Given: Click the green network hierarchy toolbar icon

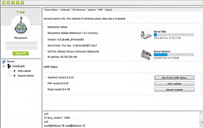Looking at the screenshot, I should pyautogui.click(x=8, y=2).
